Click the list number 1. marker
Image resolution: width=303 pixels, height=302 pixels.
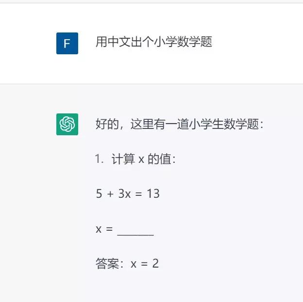[100, 159]
